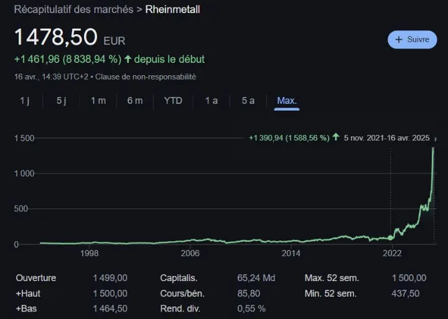Image resolution: width=448 pixels, height=319 pixels.
Task: Choose the YTD chart range
Action: pos(173,101)
